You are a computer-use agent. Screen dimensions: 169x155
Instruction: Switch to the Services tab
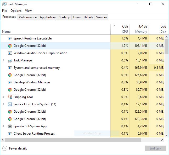click(102, 17)
